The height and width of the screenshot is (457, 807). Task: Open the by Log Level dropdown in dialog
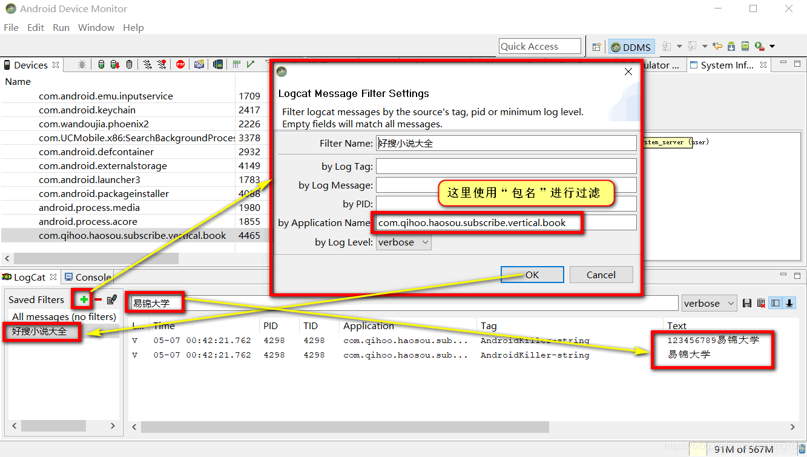pos(403,242)
